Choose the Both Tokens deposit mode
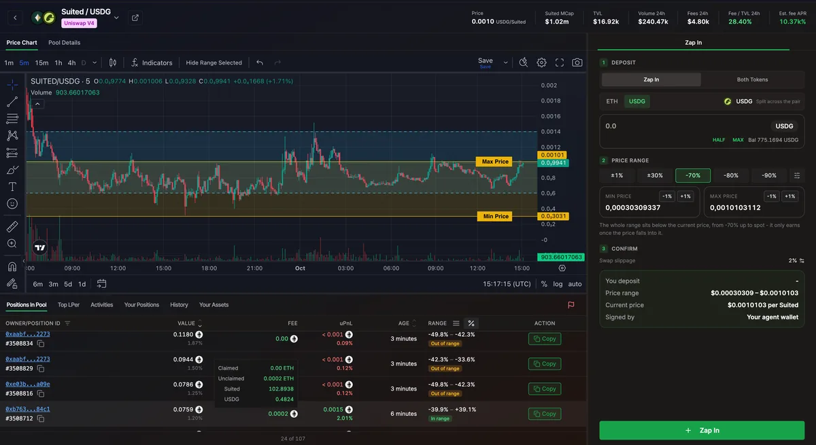This screenshot has height=445, width=816. tap(752, 79)
